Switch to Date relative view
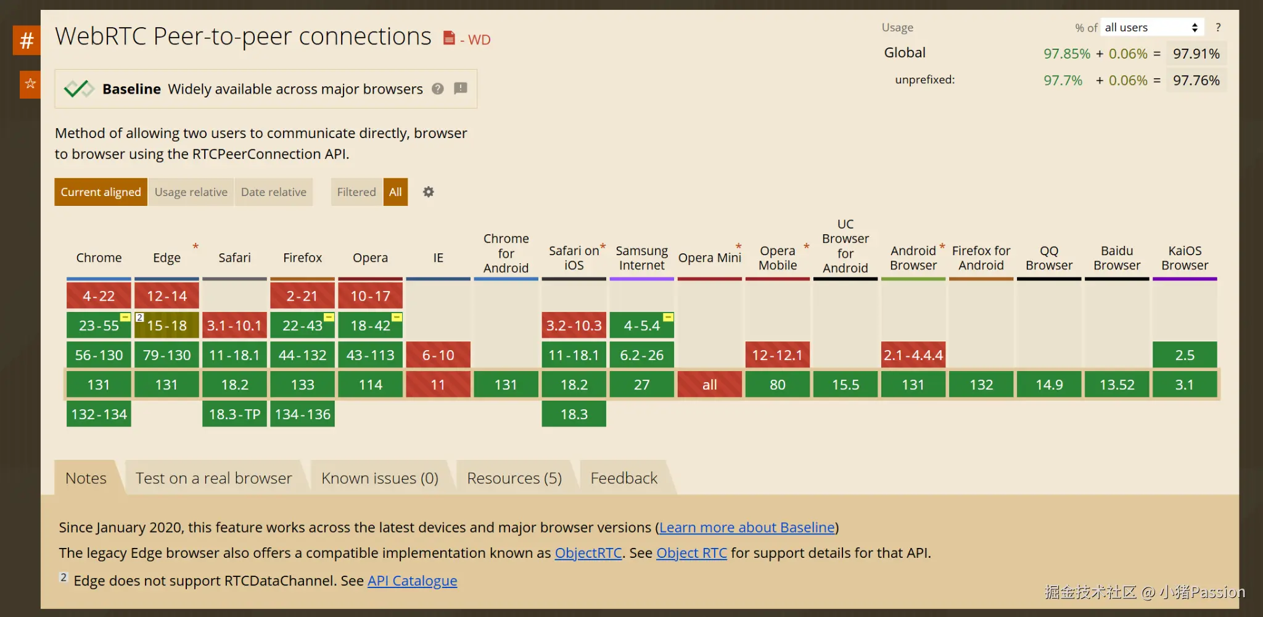1263x617 pixels. click(273, 192)
